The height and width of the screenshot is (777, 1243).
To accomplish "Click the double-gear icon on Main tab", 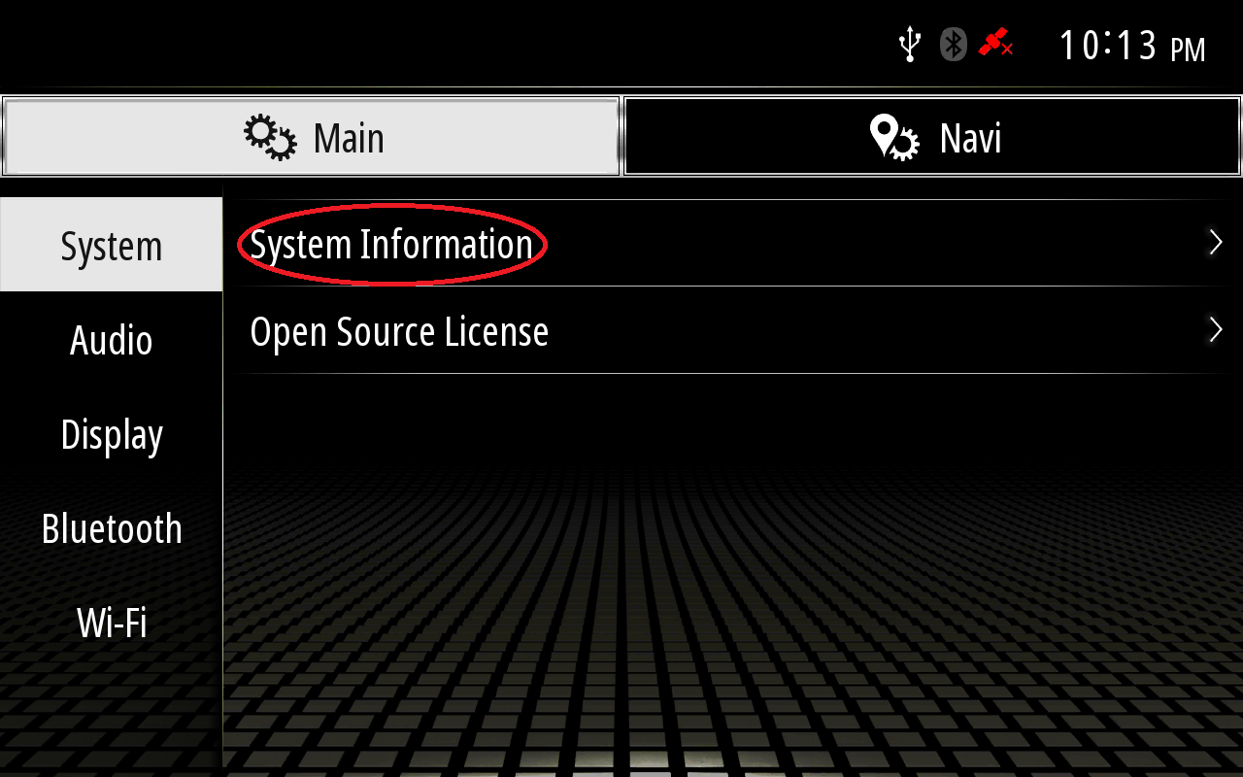I will pos(270,137).
